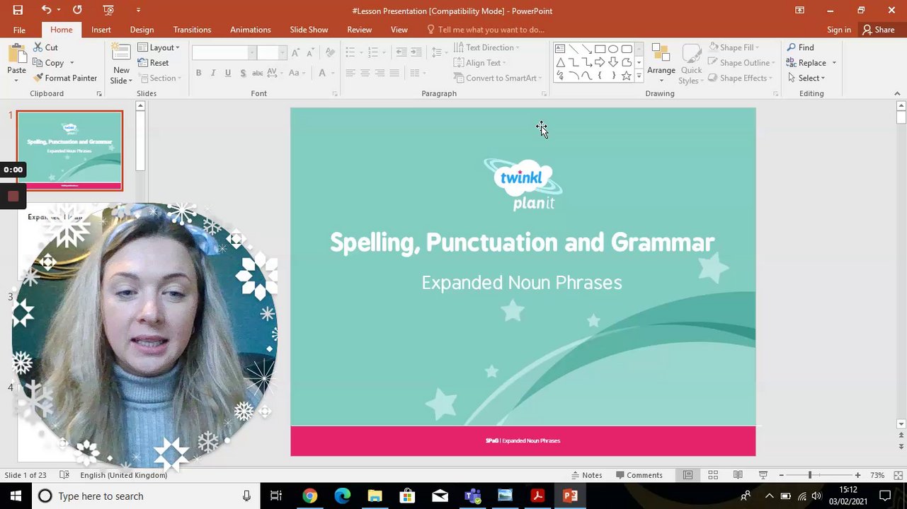Open PowerPoint from the Windows taskbar

point(570,496)
